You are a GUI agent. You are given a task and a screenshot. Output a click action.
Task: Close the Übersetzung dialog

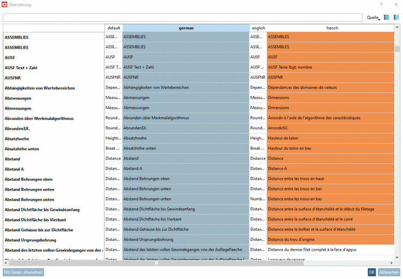click(x=396, y=5)
